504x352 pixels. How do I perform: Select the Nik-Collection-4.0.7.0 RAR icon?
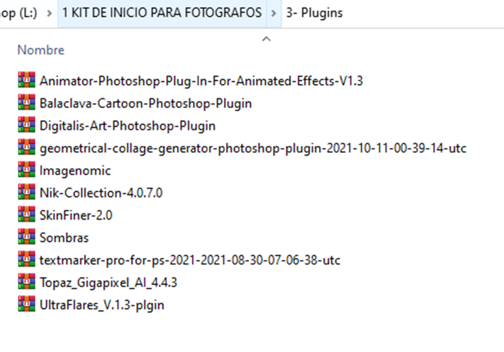[x=27, y=192]
